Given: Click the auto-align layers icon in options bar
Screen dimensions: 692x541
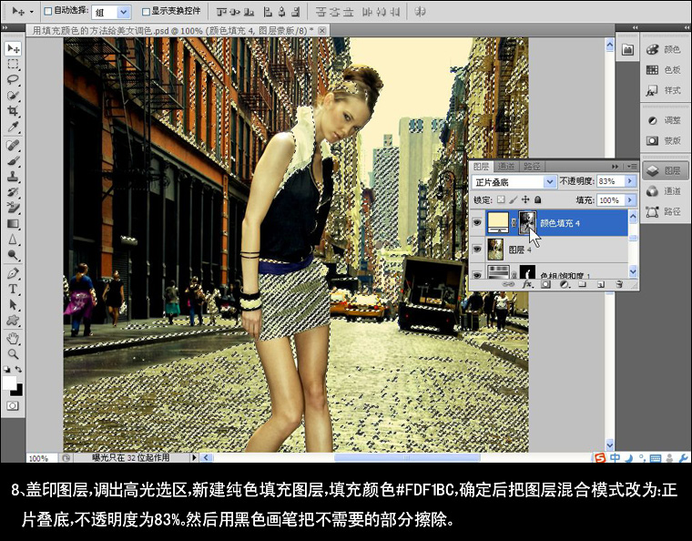Looking at the screenshot, I should tap(420, 12).
